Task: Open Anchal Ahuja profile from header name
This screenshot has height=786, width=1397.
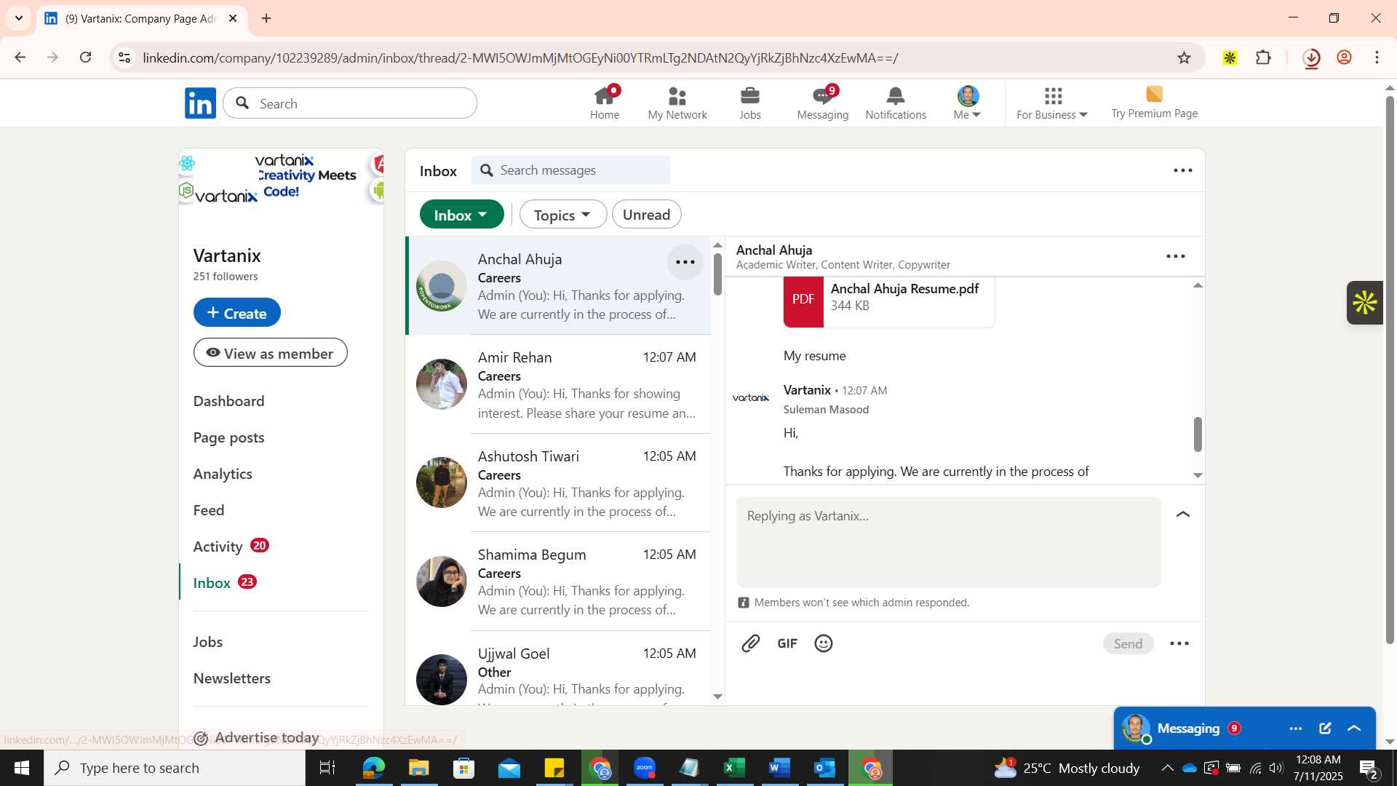Action: [x=774, y=250]
